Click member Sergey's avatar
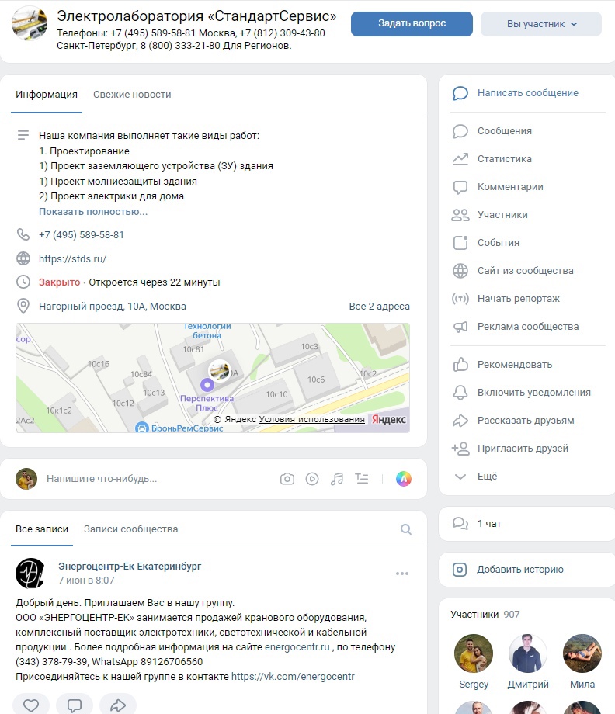615x714 pixels. pos(474,653)
